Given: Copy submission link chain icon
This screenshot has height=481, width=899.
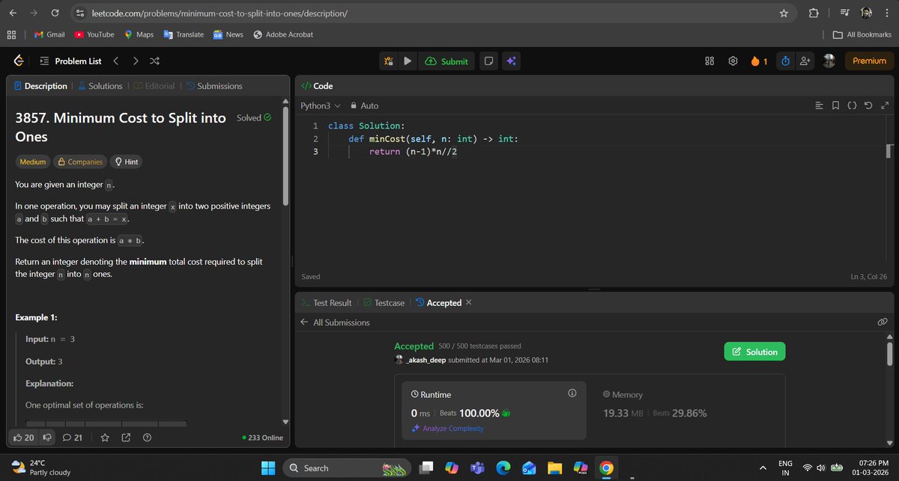Looking at the screenshot, I should coord(882,322).
